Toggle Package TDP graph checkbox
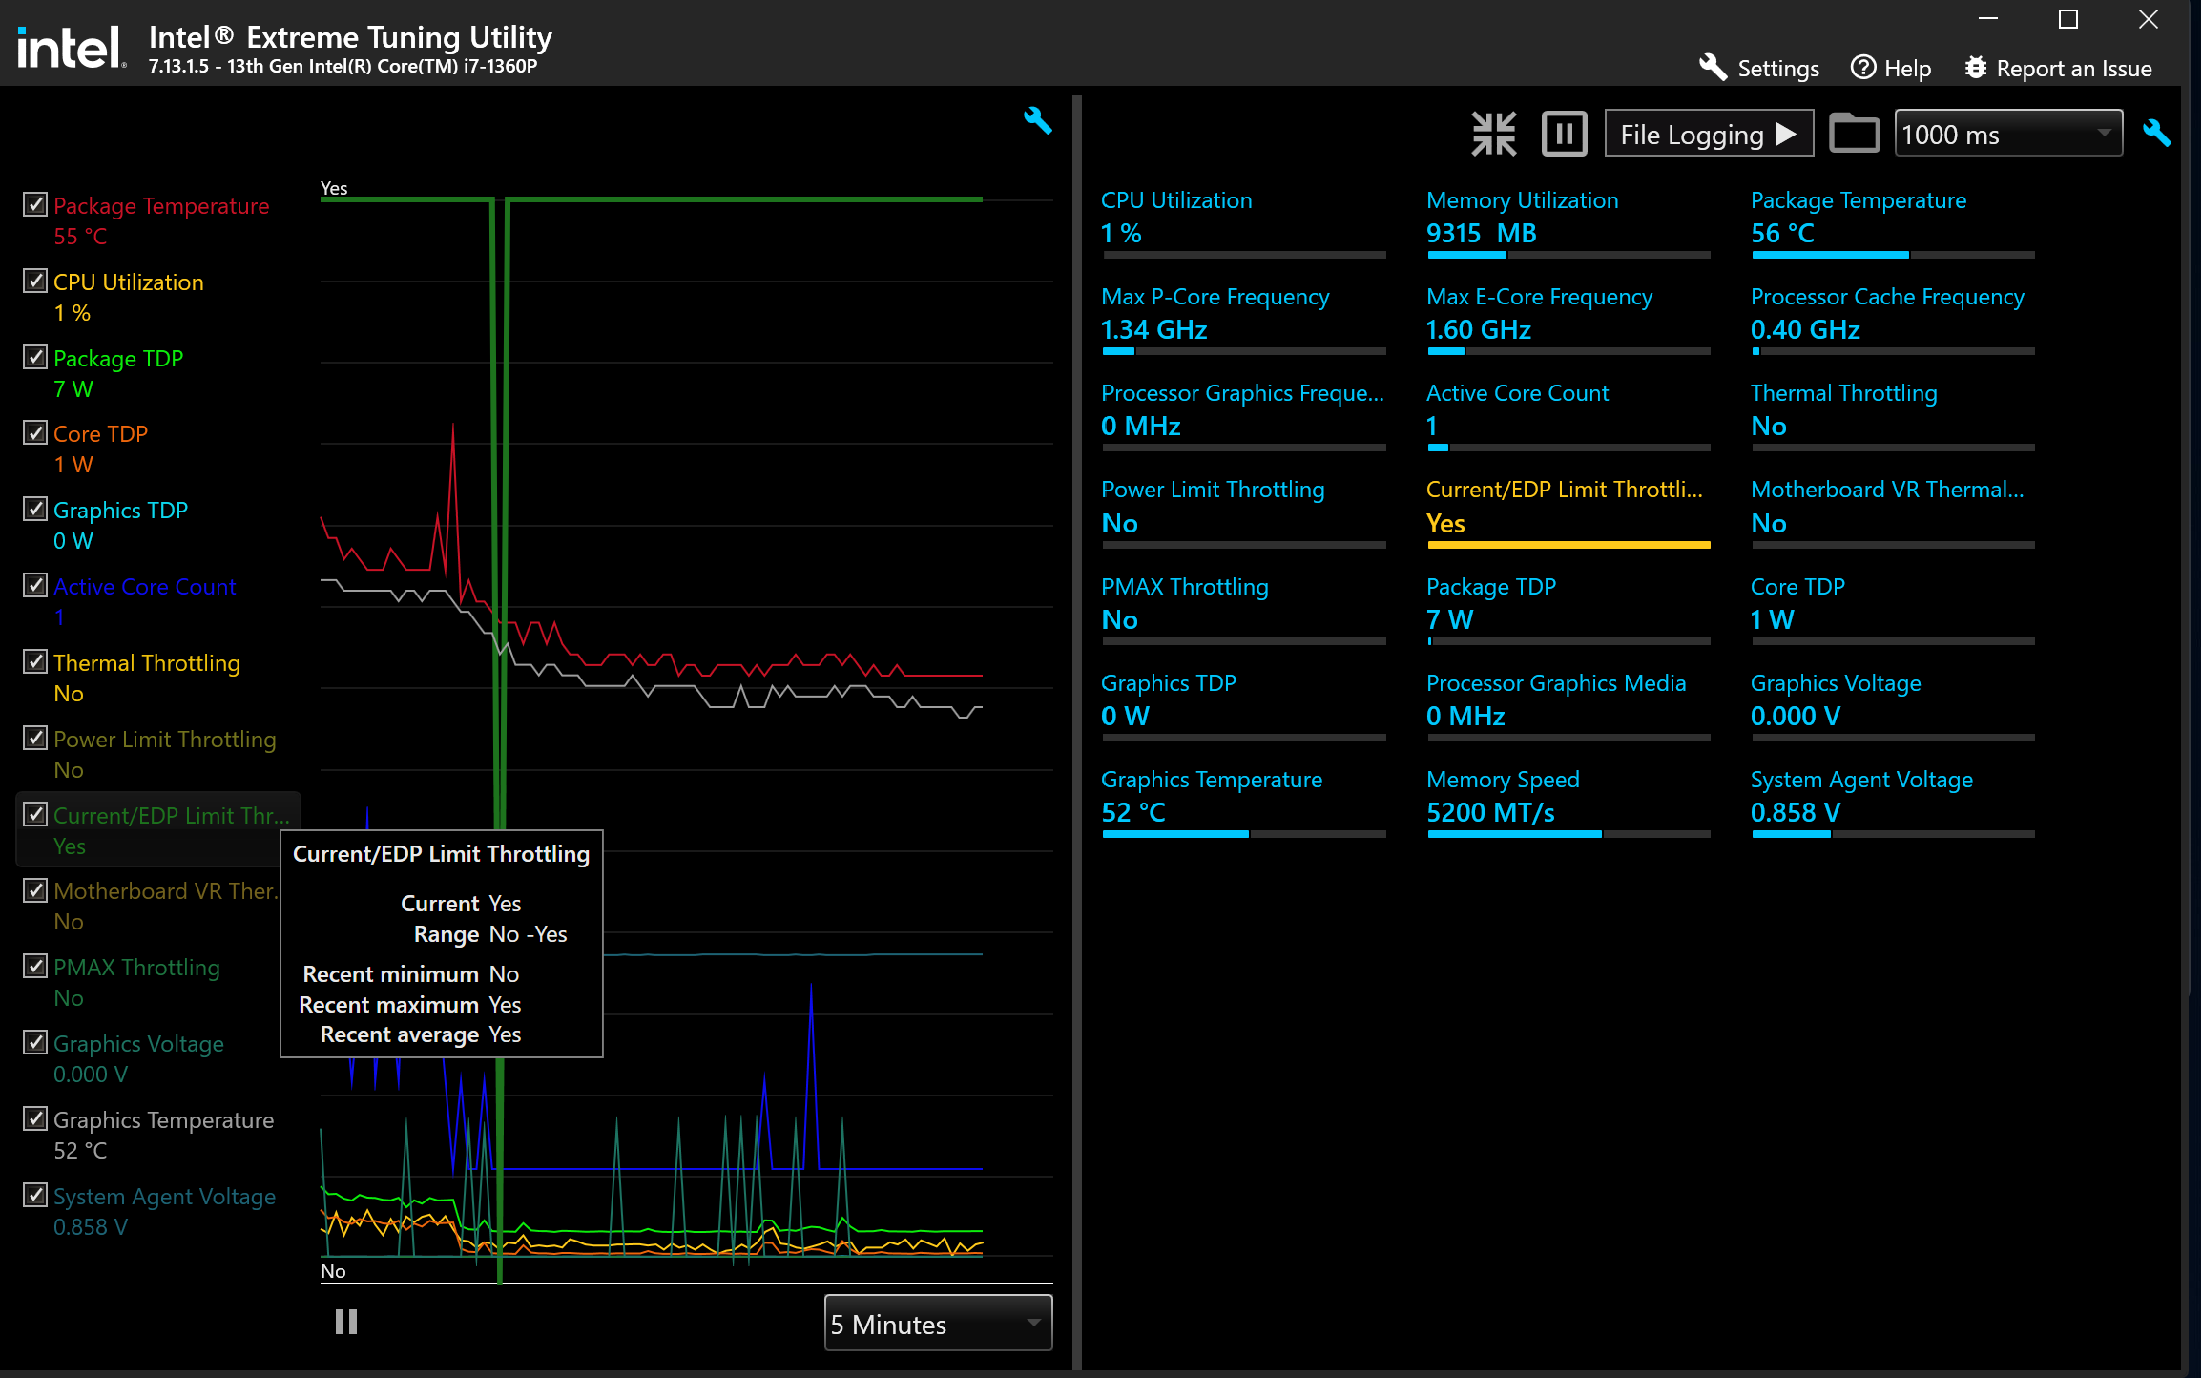 coord(35,357)
